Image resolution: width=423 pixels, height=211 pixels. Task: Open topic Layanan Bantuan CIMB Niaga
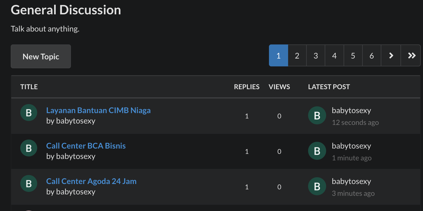[98, 110]
